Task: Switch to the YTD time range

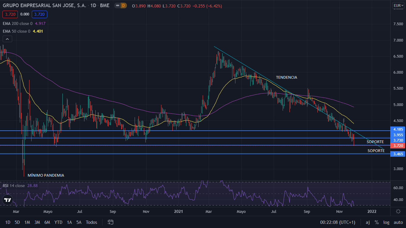Action: pos(58,222)
